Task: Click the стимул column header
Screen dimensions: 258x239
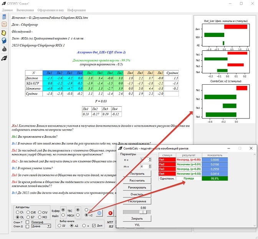Action: (x=167, y=155)
